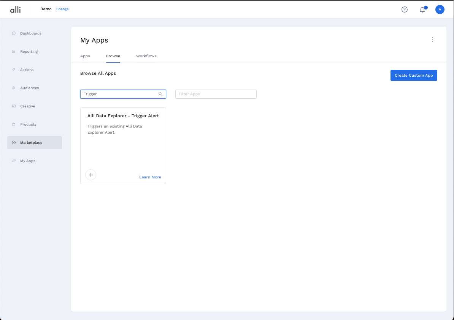
Task: Open the My Apps three-dot options menu
Action: click(x=433, y=39)
